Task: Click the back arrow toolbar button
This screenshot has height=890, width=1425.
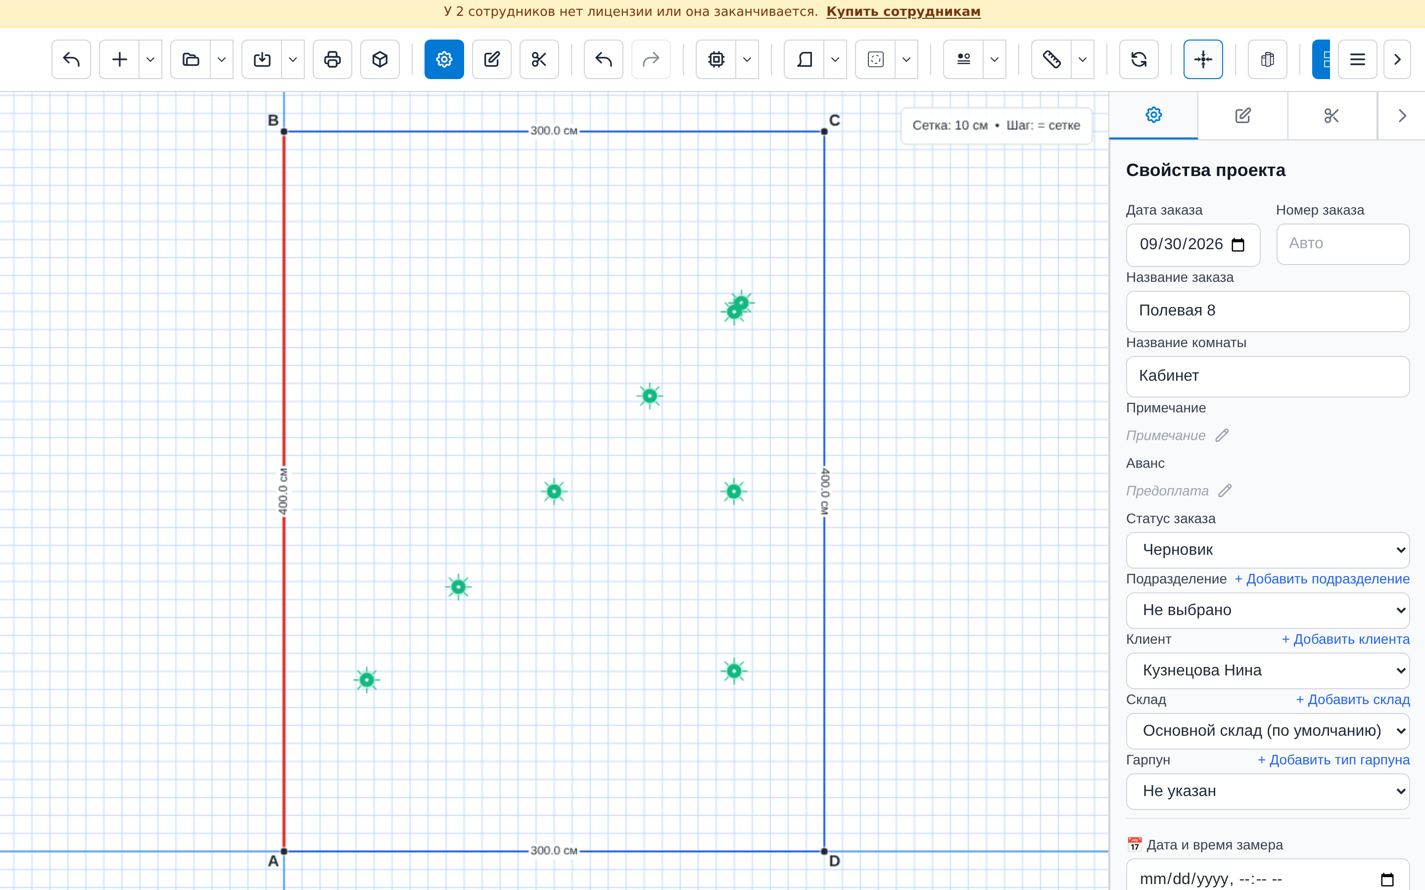Action: 71,59
